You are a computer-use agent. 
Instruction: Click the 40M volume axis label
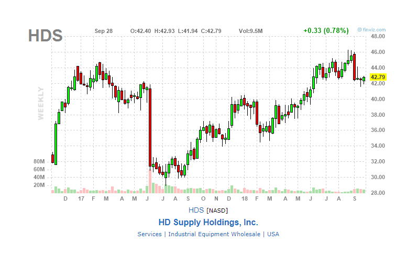tap(39, 178)
